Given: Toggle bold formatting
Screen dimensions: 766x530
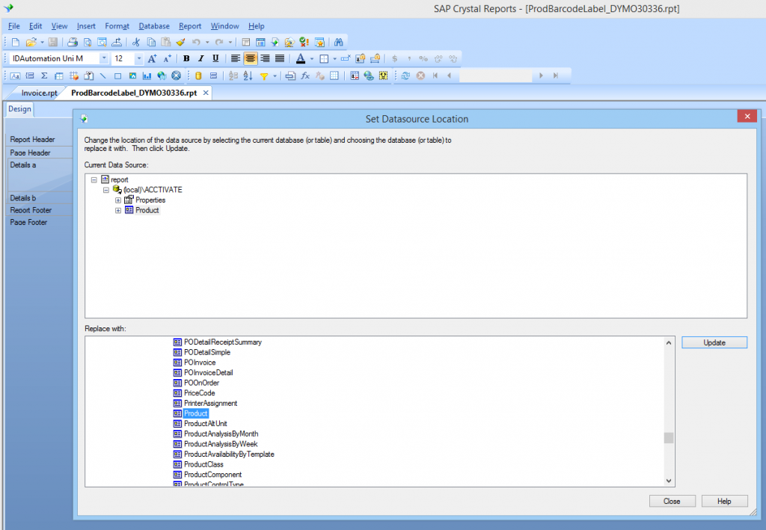Looking at the screenshot, I should tap(186, 58).
